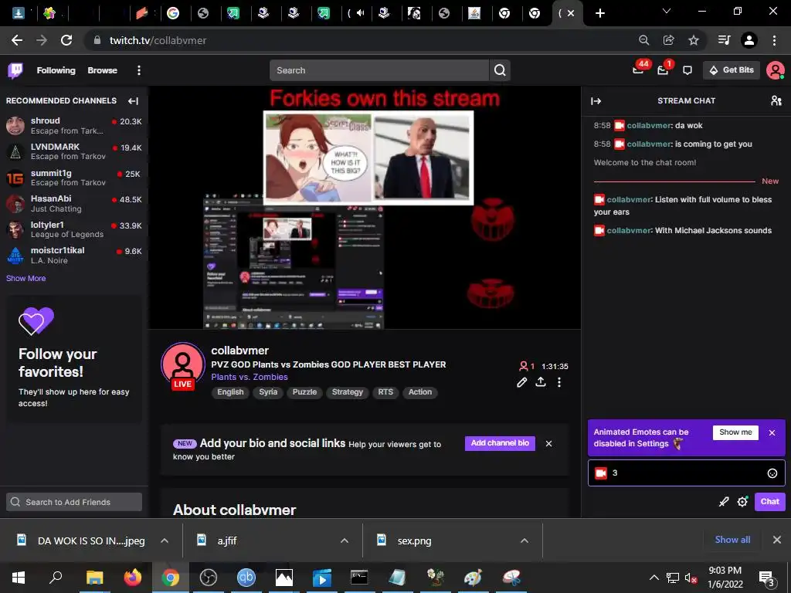The height and width of the screenshot is (593, 791).
Task: Open the Browse tab
Action: click(103, 70)
